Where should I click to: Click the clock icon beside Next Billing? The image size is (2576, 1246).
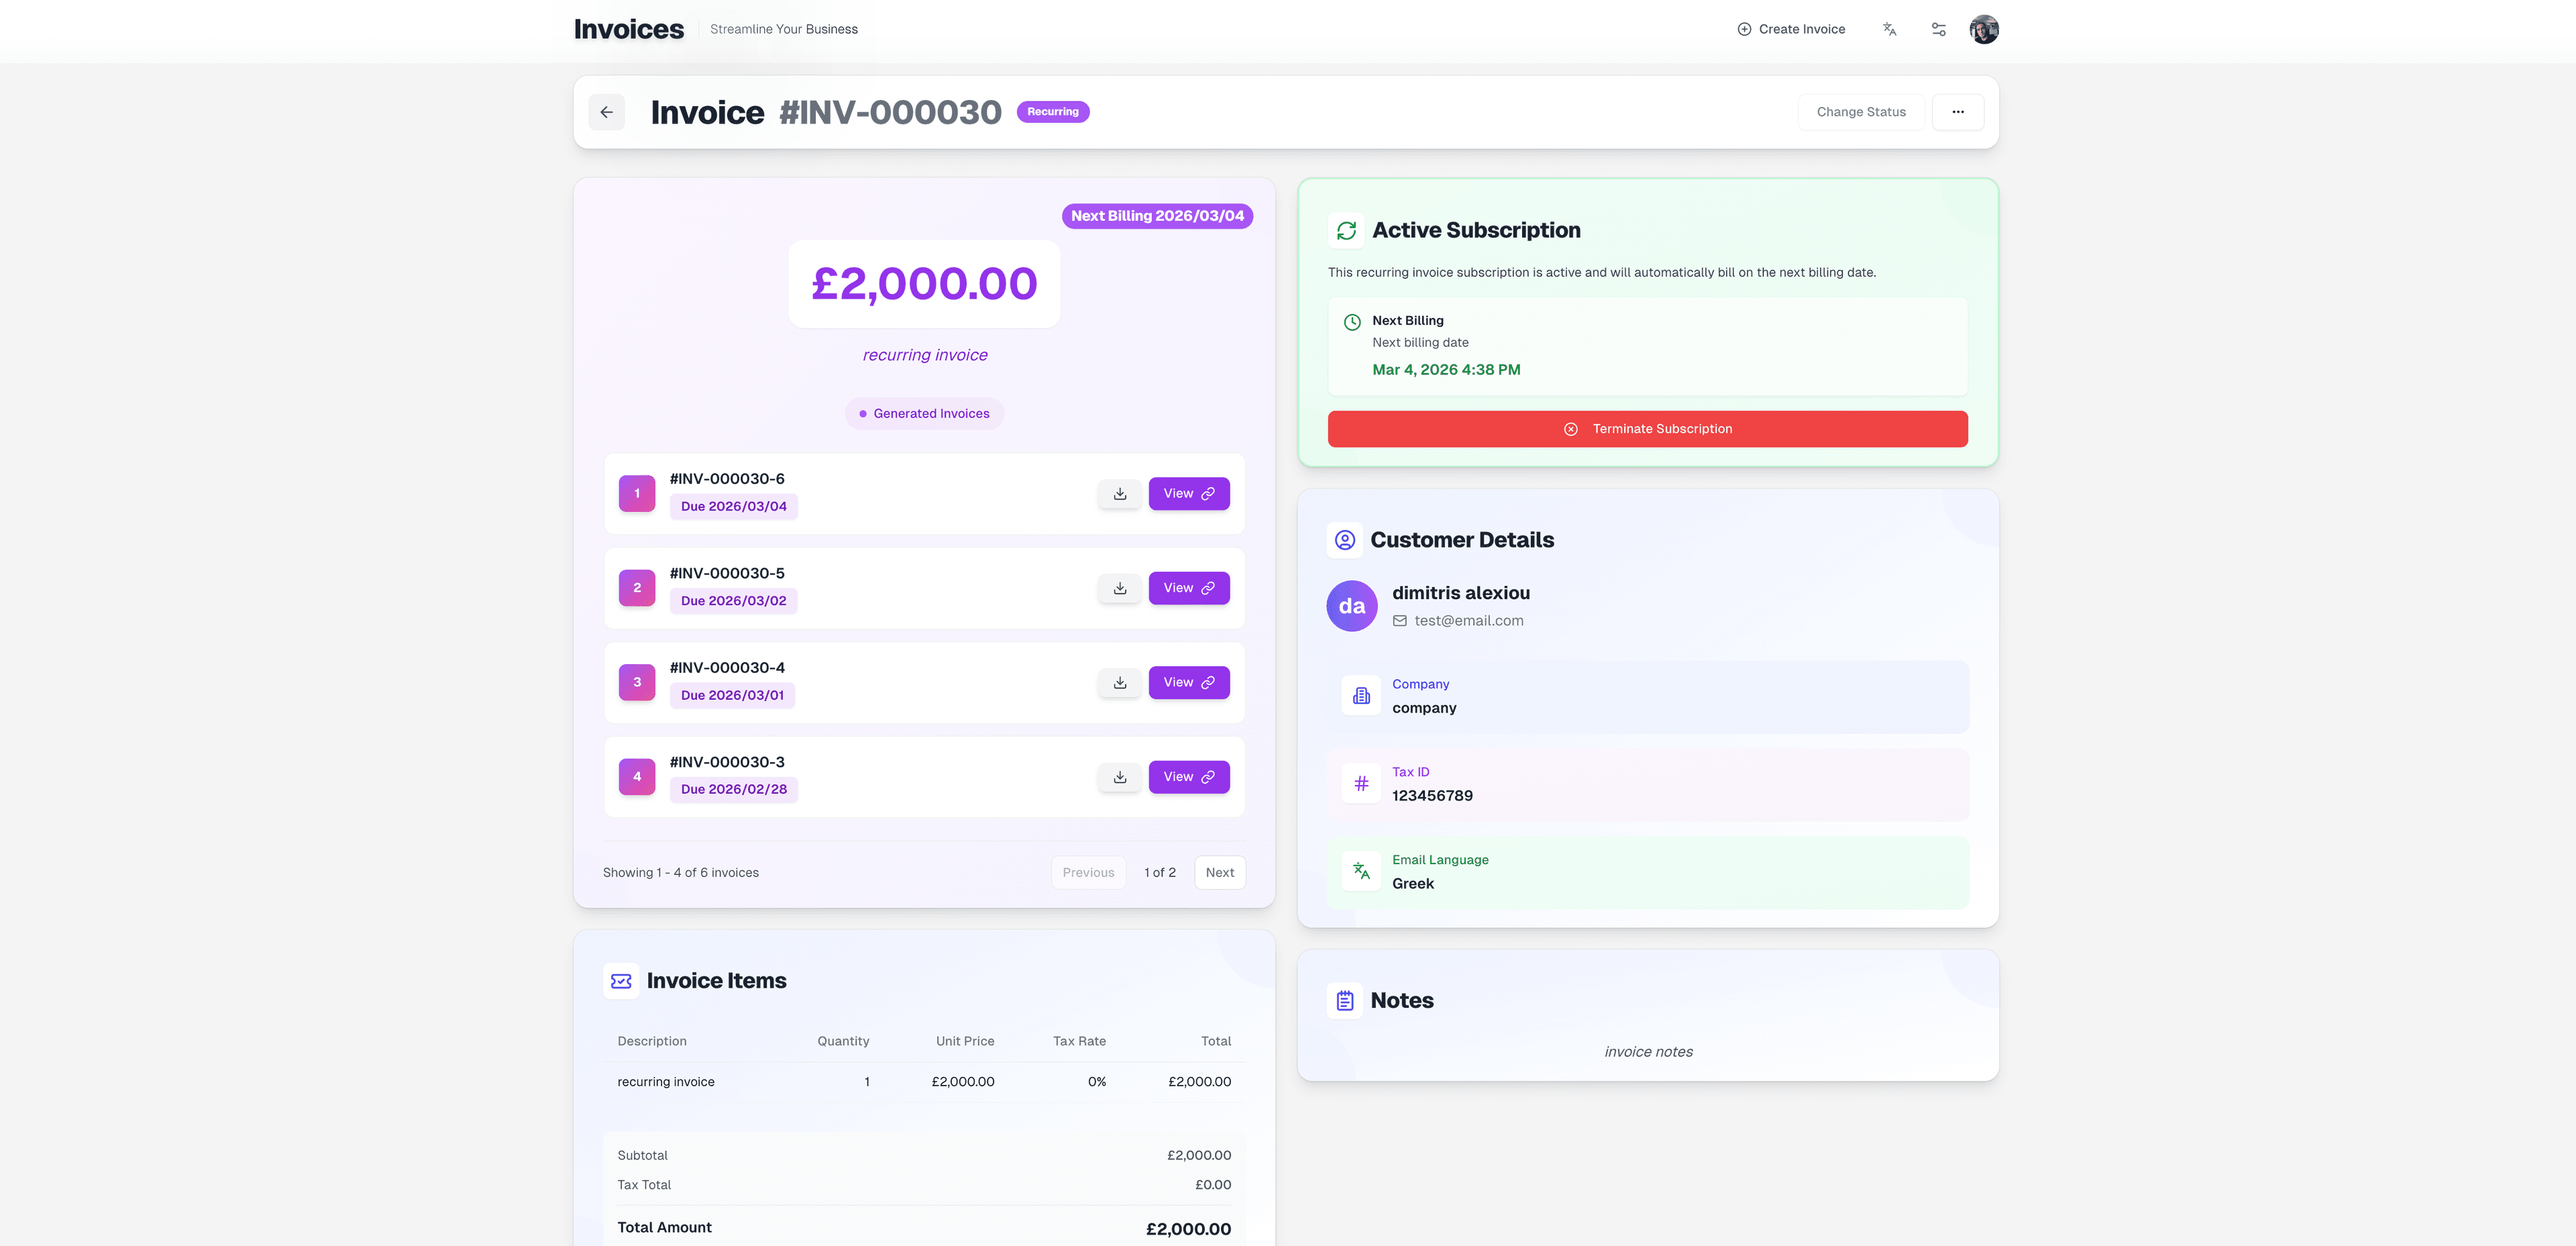point(1352,322)
